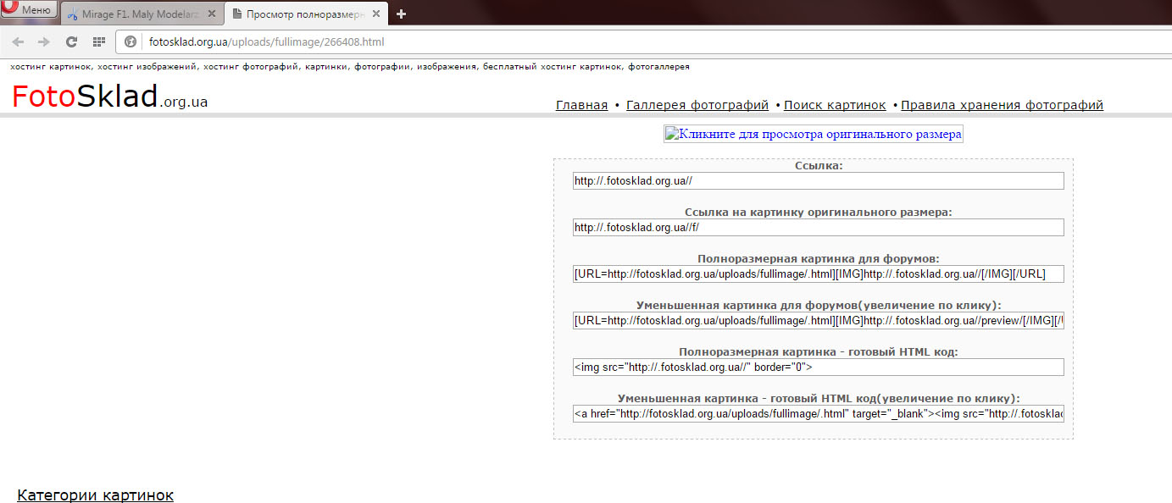Click 'Ссылка на картинку оригинального размера:' label

pos(819,212)
